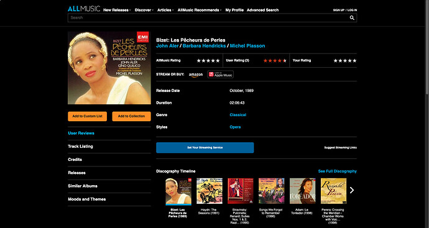Click the AllMusic logo
Screen dimensions: 429x228
click(x=84, y=9)
